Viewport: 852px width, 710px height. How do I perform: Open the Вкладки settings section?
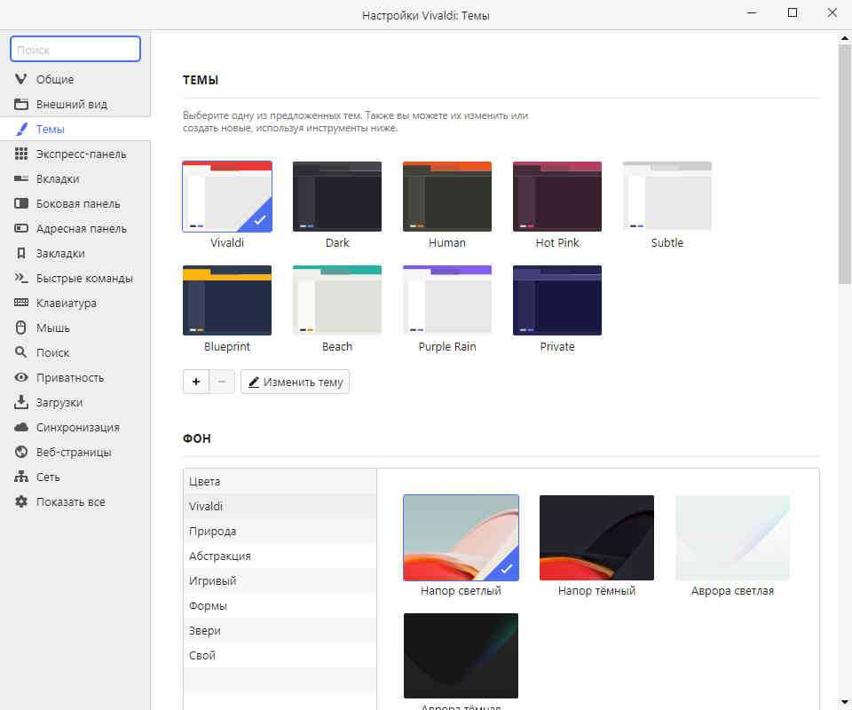[x=58, y=178]
